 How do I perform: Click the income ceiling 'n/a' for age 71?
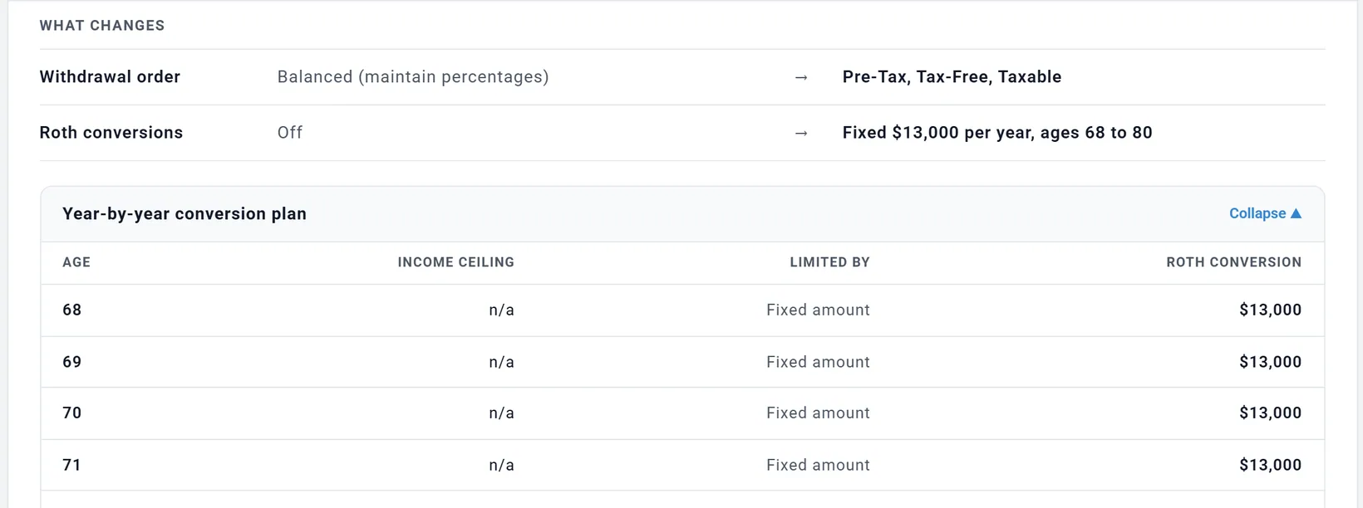(501, 465)
